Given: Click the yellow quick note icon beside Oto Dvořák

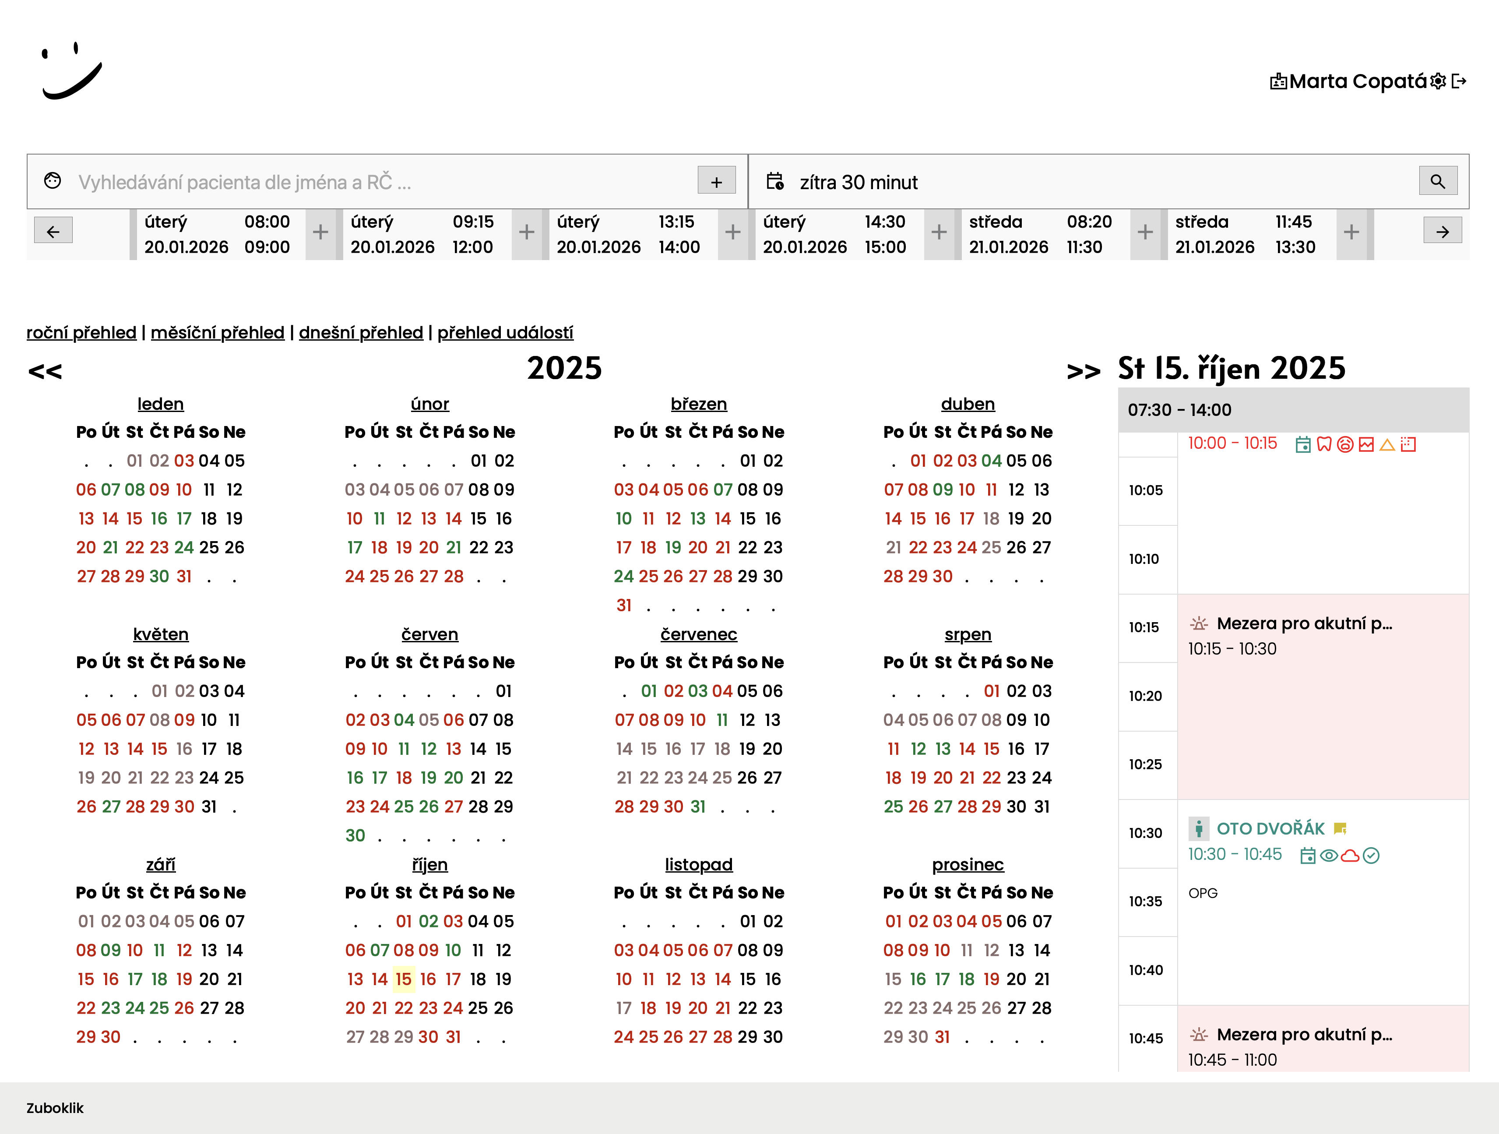Looking at the screenshot, I should (x=1340, y=828).
